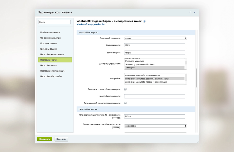Choose 'Элемент управления «Пробки»' option
The image size is (234, 152).
[x=154, y=64]
